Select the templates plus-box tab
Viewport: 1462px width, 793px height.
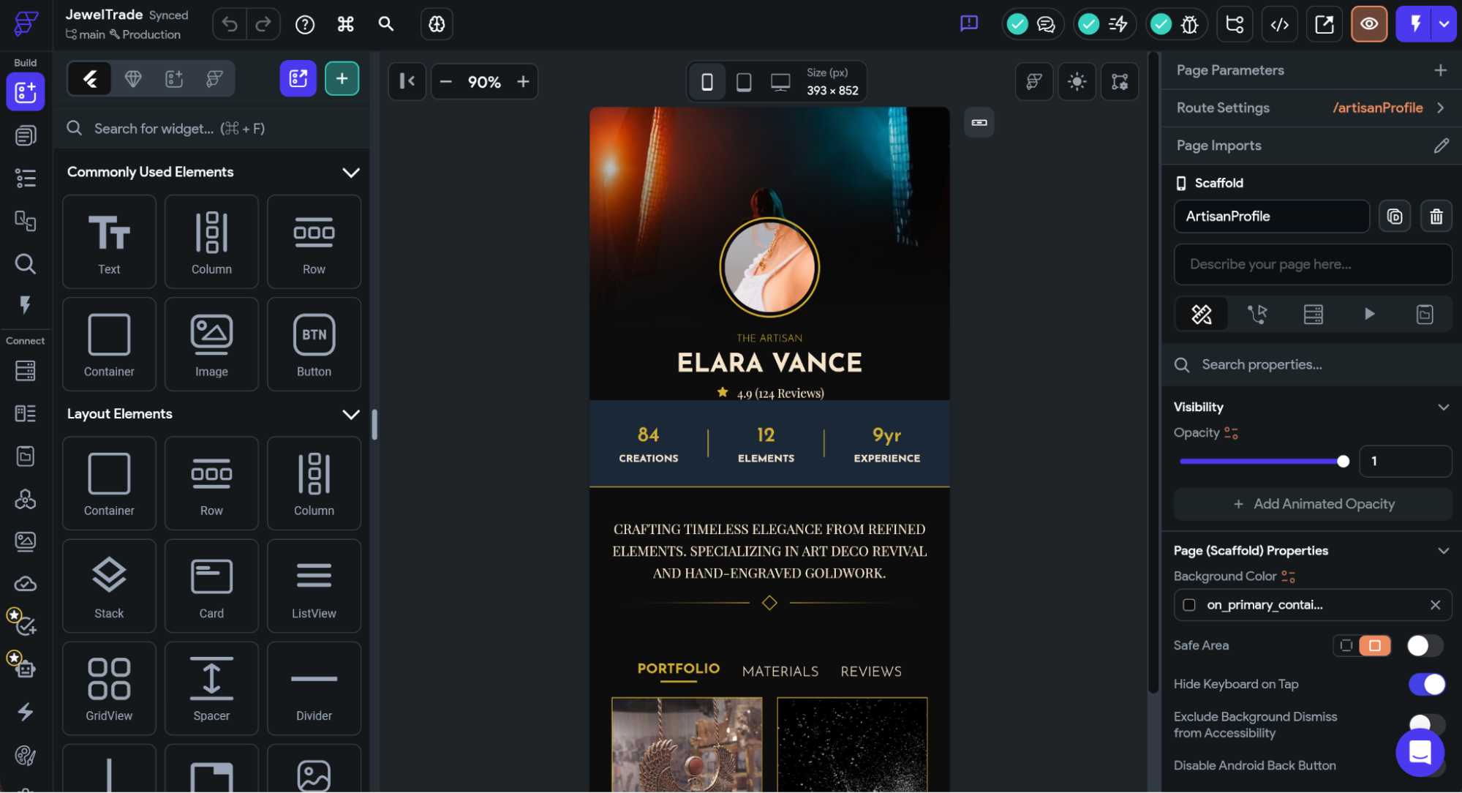coord(174,78)
